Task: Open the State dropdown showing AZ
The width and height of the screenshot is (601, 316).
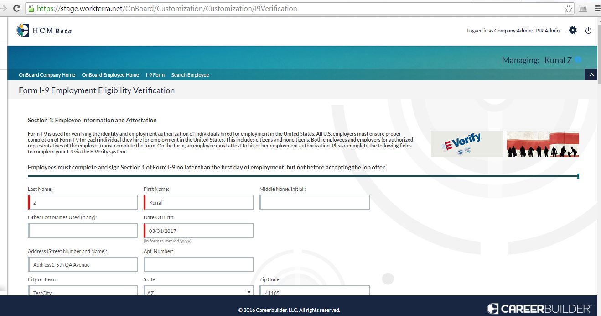Action: point(198,292)
